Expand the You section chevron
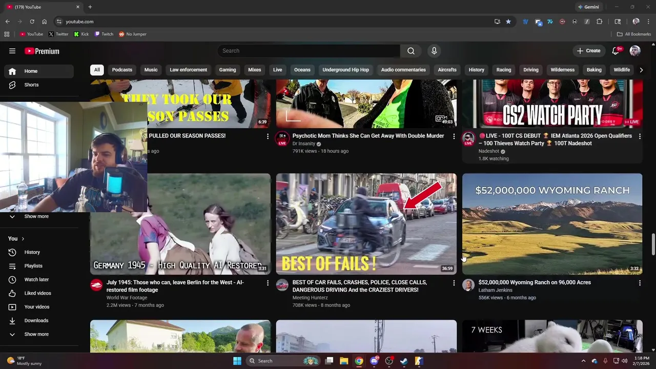The image size is (656, 369). tap(23, 239)
